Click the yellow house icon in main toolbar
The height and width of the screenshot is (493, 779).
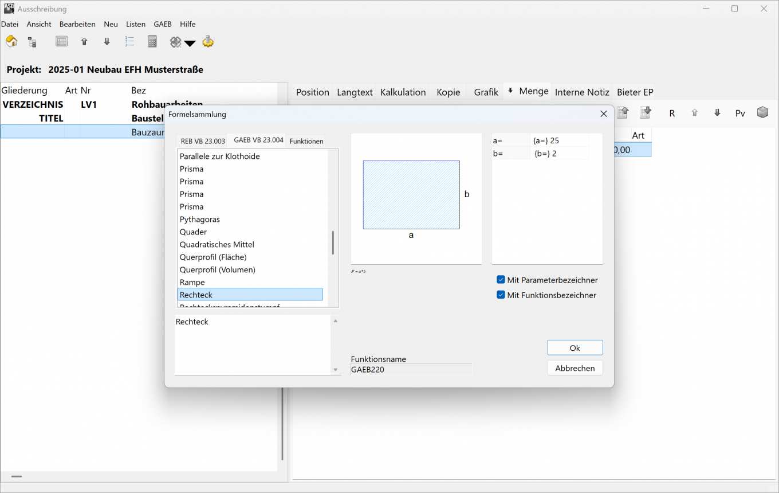click(11, 41)
